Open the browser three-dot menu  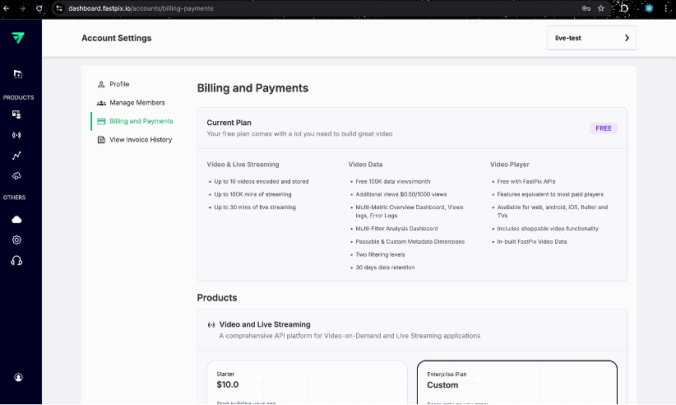666,8
